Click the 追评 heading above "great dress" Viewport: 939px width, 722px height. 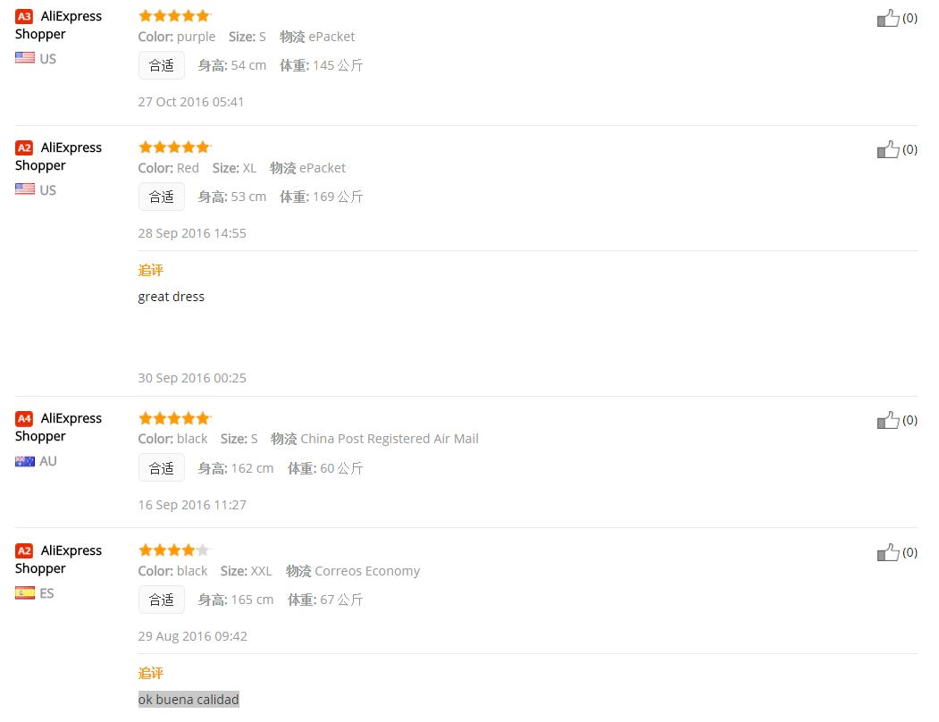point(151,270)
